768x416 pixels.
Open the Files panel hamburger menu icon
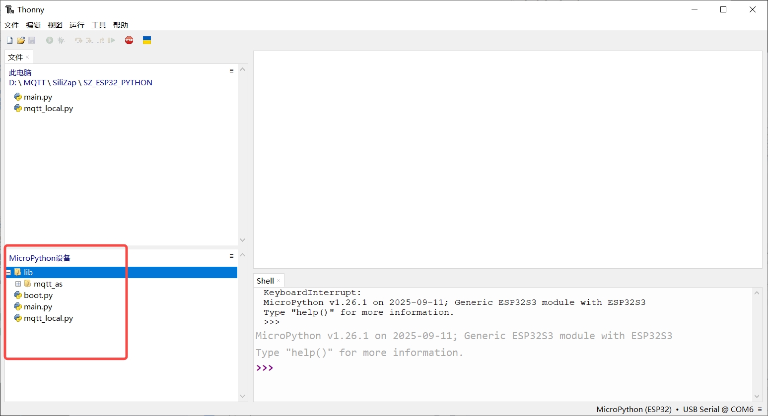pyautogui.click(x=231, y=70)
